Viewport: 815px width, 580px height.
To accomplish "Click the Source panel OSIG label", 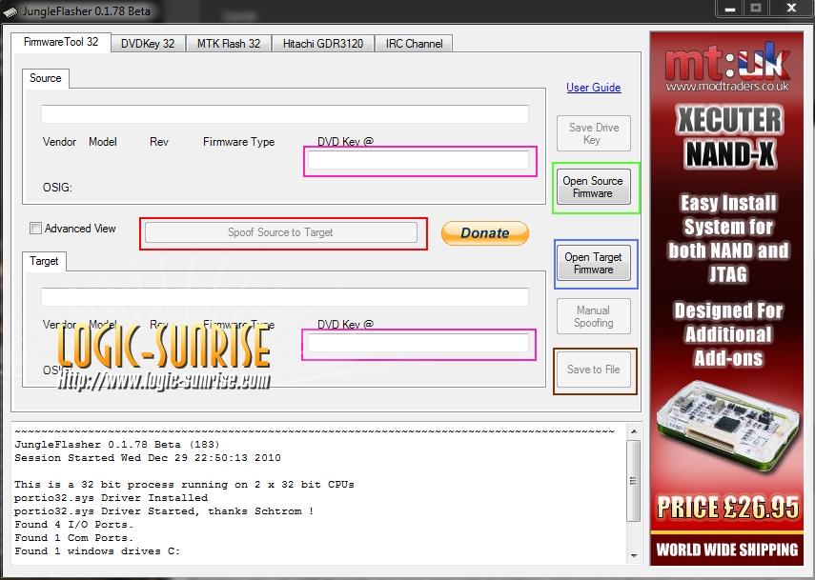I will 57,188.
